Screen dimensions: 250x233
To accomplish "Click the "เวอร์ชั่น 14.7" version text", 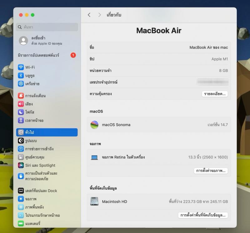I will click(x=217, y=125).
